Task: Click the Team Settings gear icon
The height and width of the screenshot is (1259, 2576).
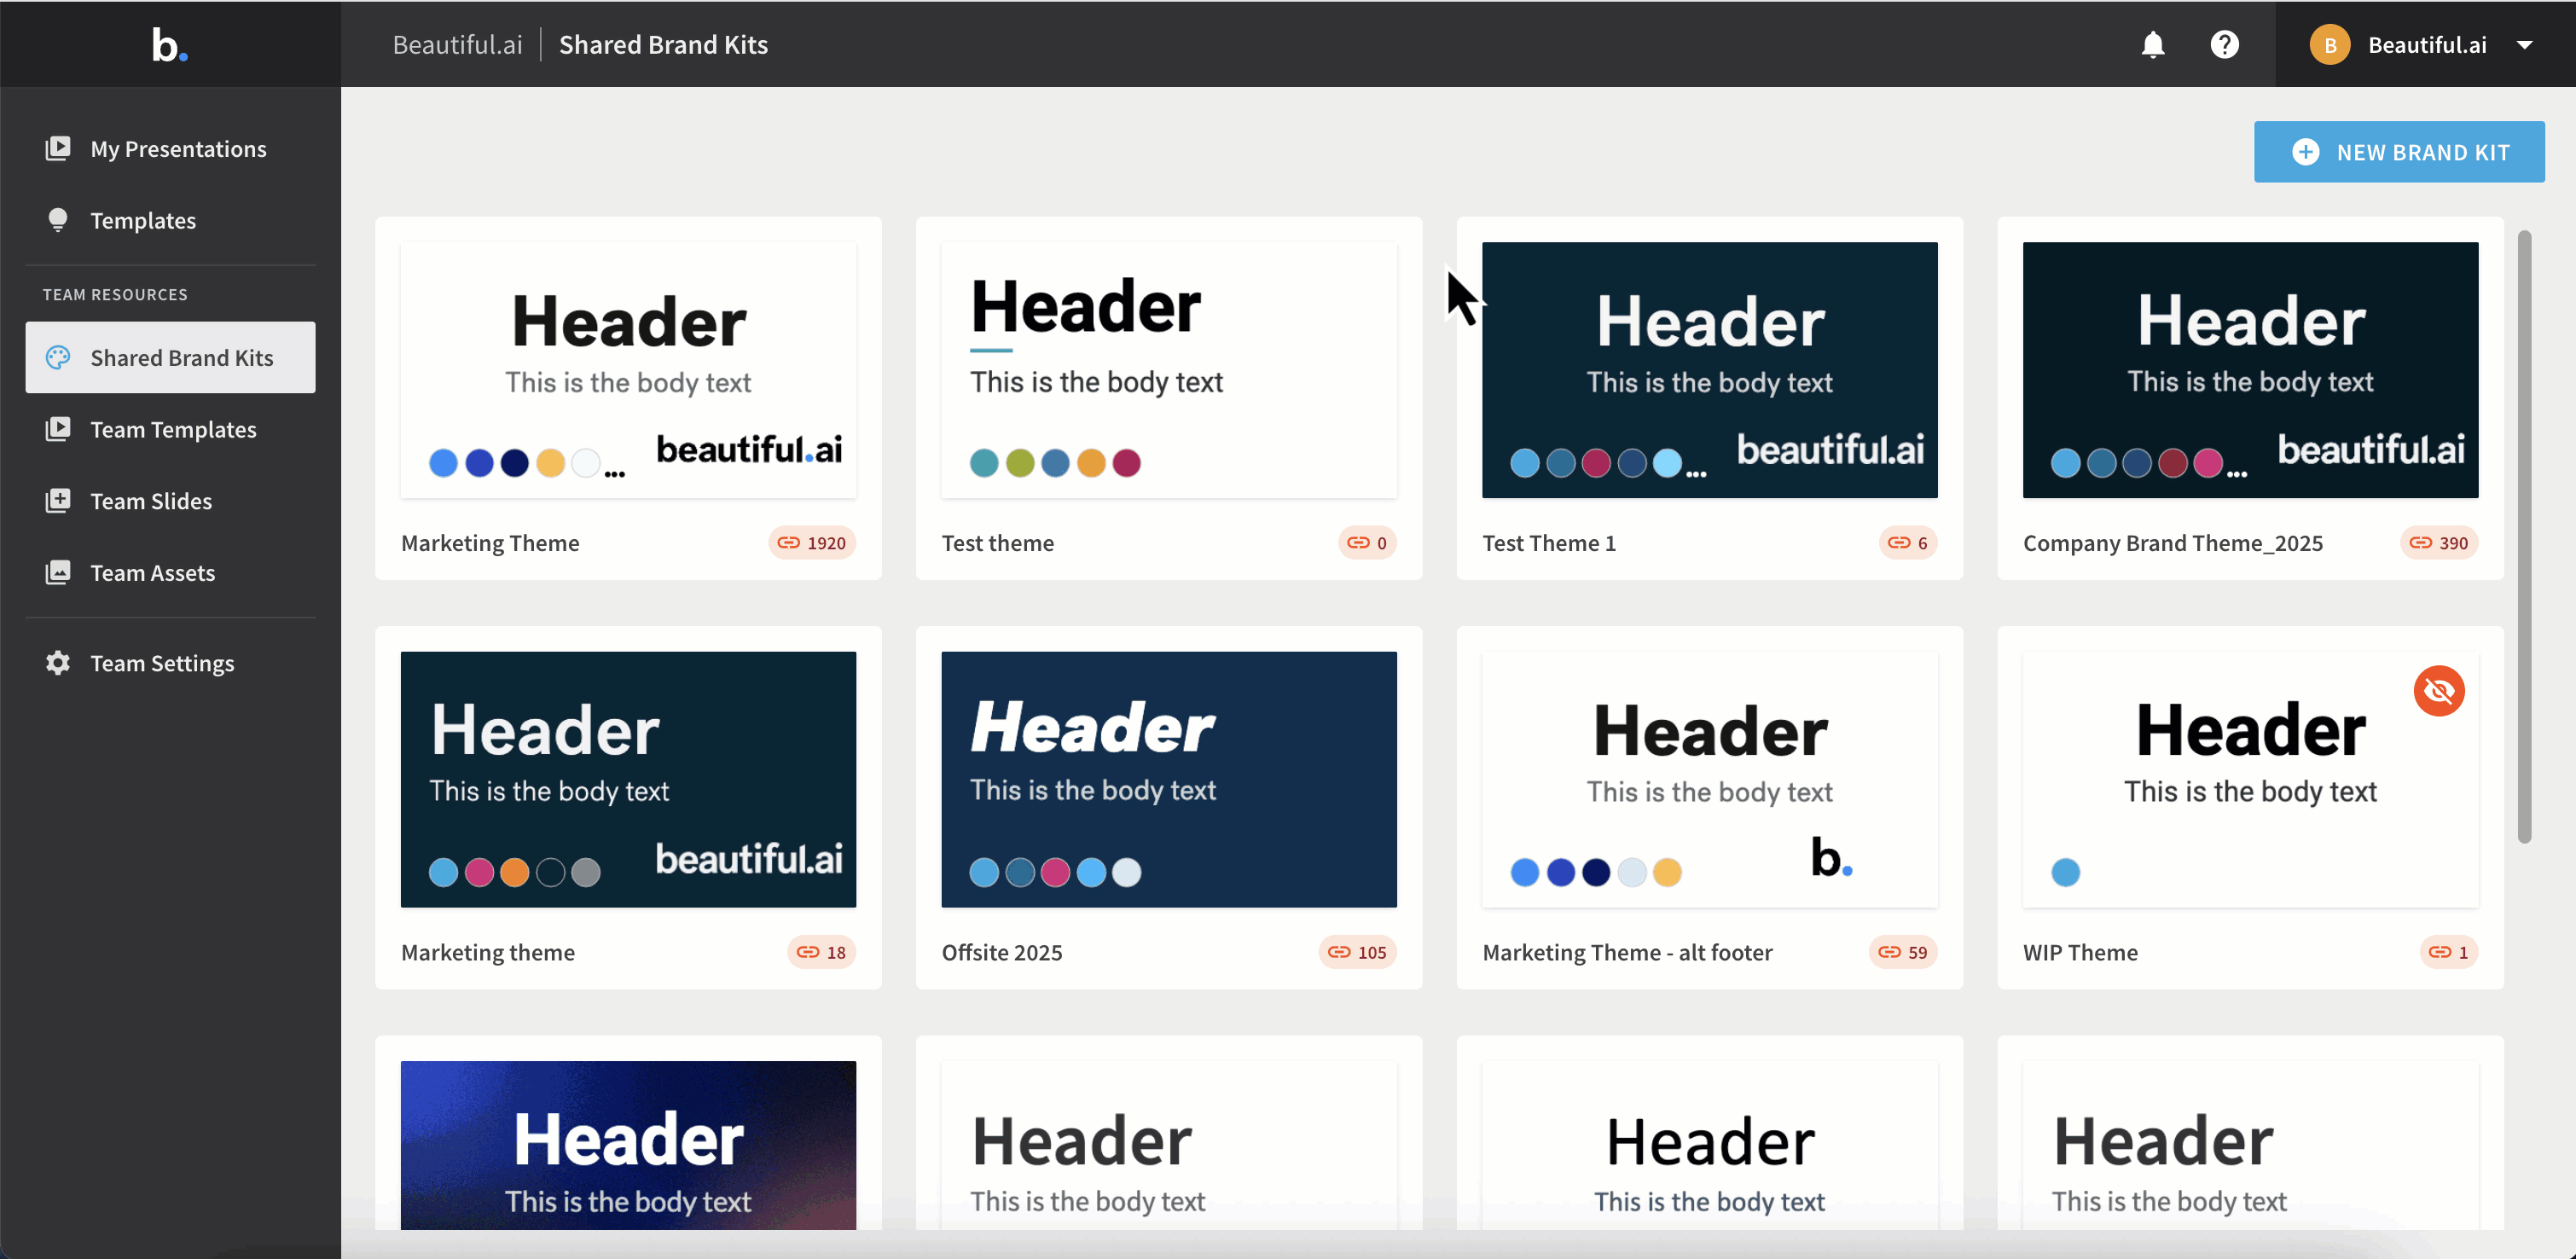Action: click(58, 663)
